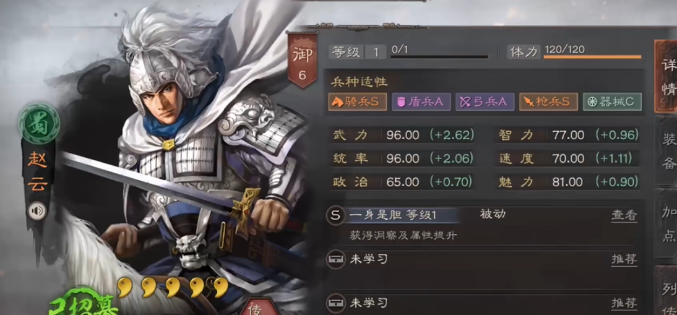Open the 详情 details tab
The image size is (677, 315).
coord(668,77)
